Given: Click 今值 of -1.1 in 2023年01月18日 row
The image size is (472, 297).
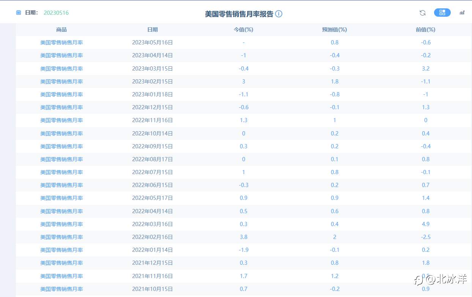Looking at the screenshot, I should 244,94.
